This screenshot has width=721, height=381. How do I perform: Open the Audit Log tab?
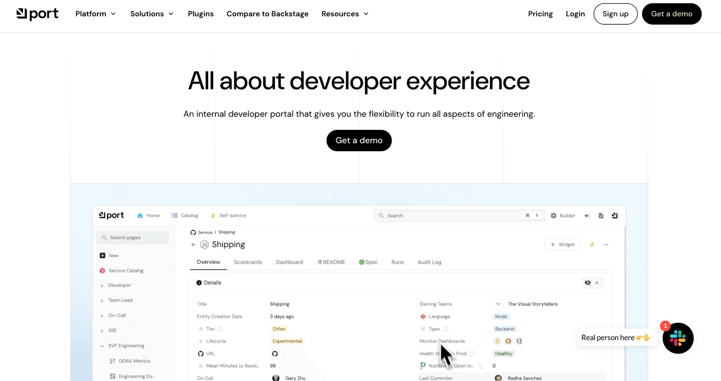pyautogui.click(x=429, y=262)
